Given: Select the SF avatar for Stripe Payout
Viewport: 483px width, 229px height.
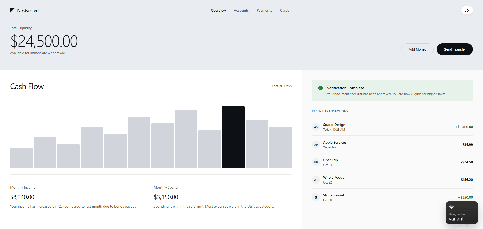Looking at the screenshot, I should pos(316,198).
